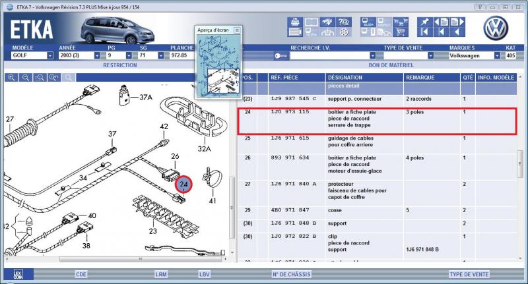Expand the SG dropdown showing 71

(x=160, y=55)
